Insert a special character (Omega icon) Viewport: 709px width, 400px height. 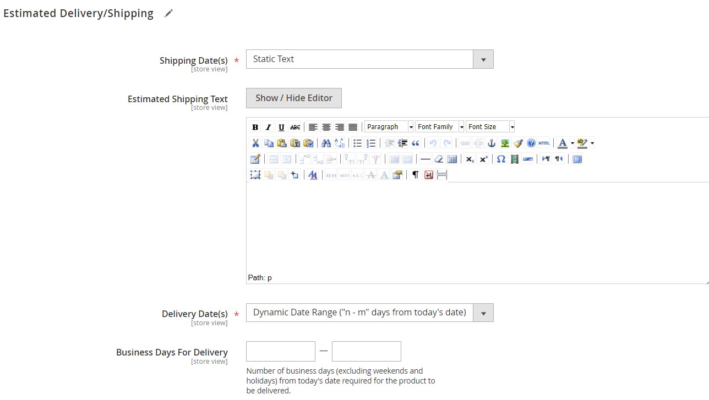click(501, 159)
